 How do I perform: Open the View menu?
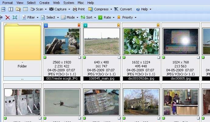coord(20,3)
